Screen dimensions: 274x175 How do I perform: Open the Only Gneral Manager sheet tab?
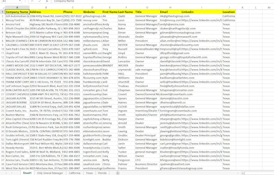[x=50, y=173]
